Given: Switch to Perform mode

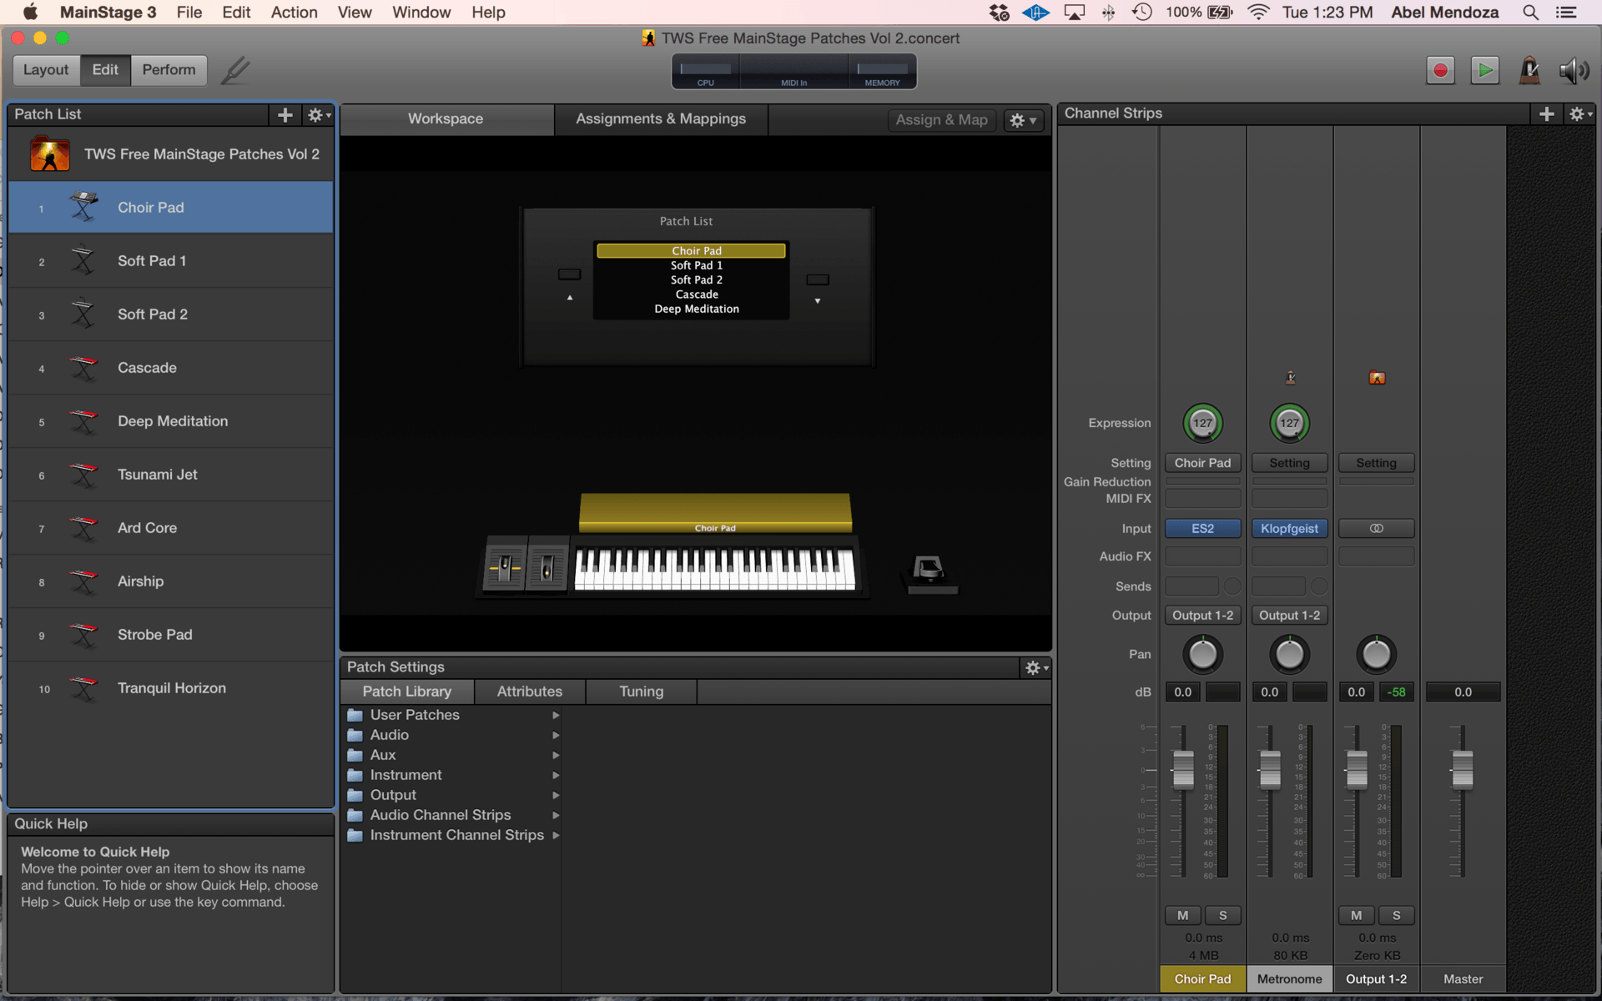Looking at the screenshot, I should 169,70.
